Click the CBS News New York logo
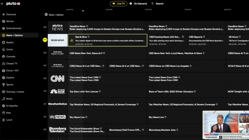This screenshot has height=140, width=249. click(x=58, y=53)
